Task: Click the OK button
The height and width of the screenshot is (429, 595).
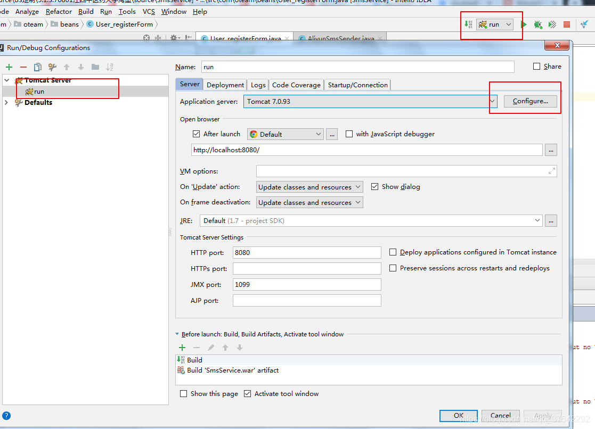Action: click(x=459, y=415)
